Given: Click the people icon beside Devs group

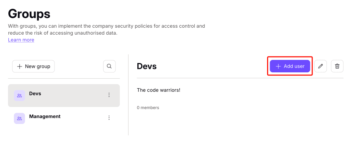Looking at the screenshot, I should tap(19, 96).
